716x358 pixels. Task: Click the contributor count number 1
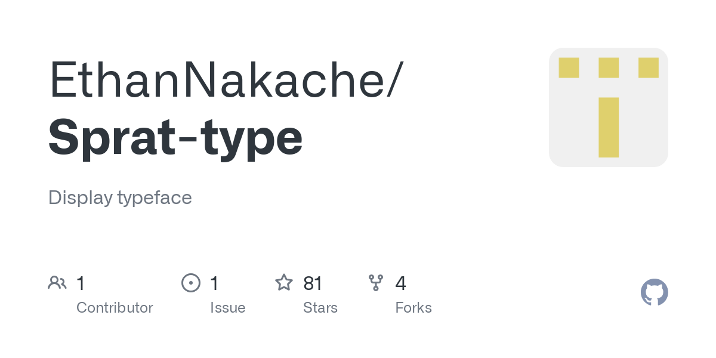(x=81, y=283)
